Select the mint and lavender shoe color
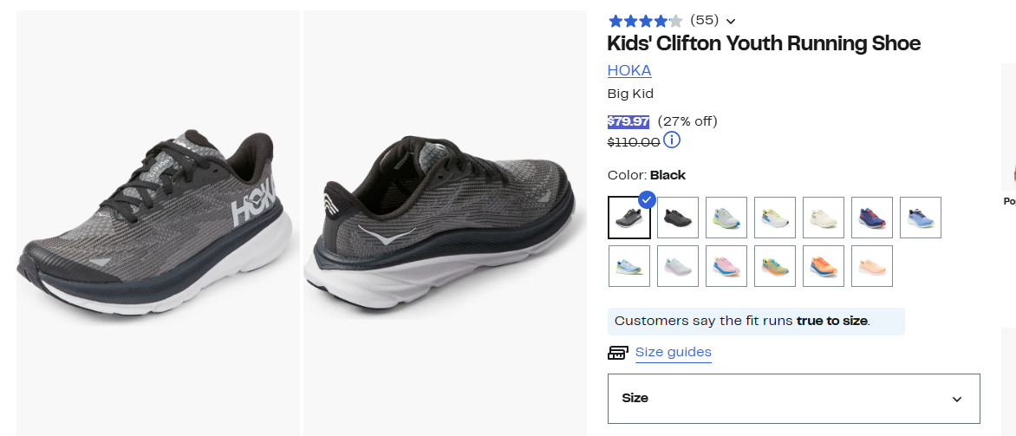Screen dimensions: 1016x436 click(678, 266)
